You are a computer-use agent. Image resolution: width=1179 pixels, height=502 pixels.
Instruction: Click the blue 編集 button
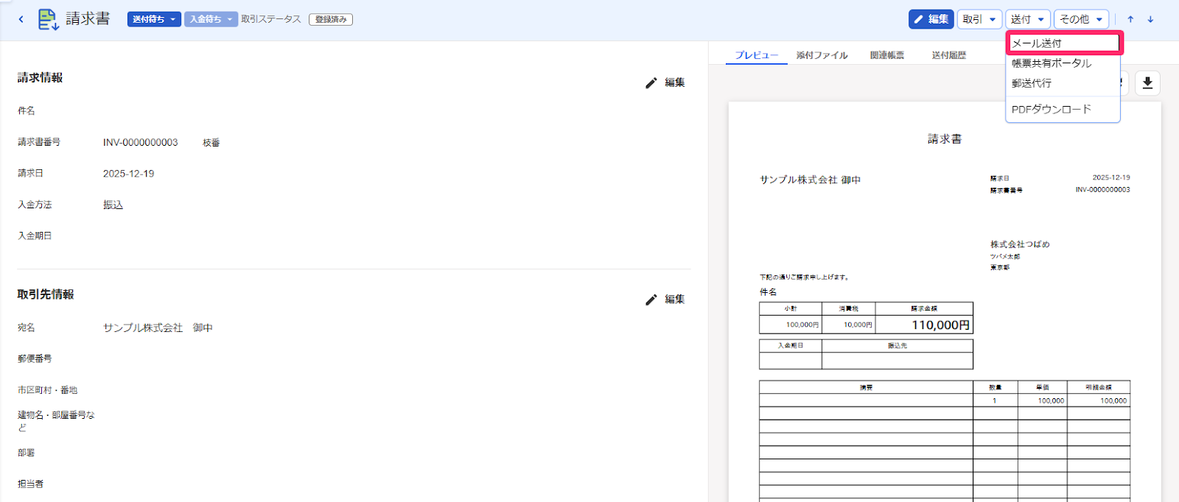tap(931, 19)
